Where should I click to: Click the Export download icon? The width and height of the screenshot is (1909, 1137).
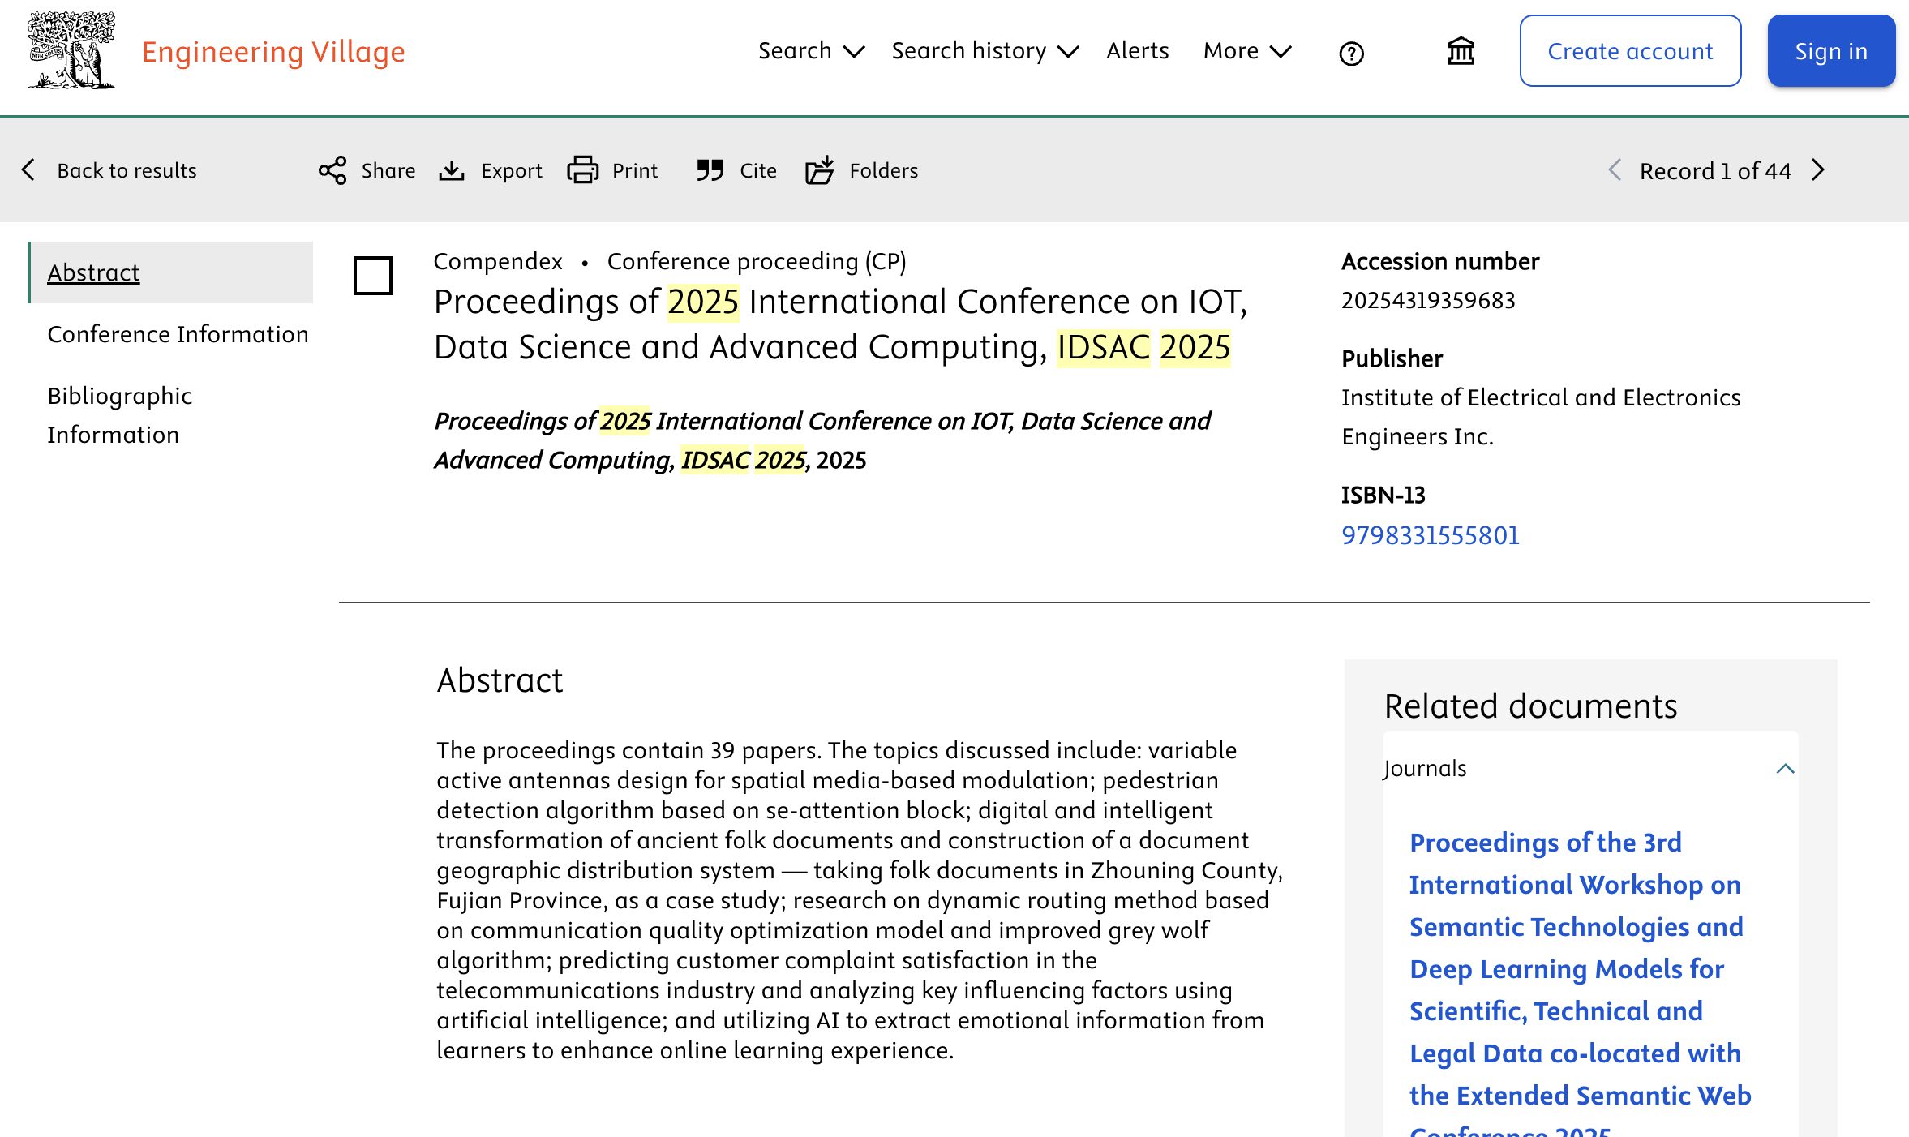coord(452,170)
